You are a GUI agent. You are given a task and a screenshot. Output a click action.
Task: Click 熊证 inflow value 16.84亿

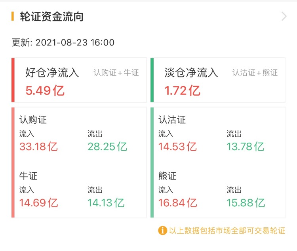tap(178, 203)
